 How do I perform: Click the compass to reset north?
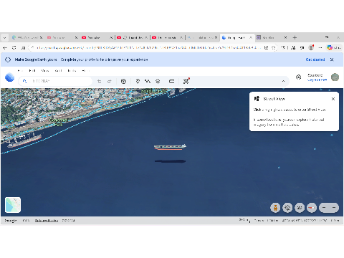[312, 208]
